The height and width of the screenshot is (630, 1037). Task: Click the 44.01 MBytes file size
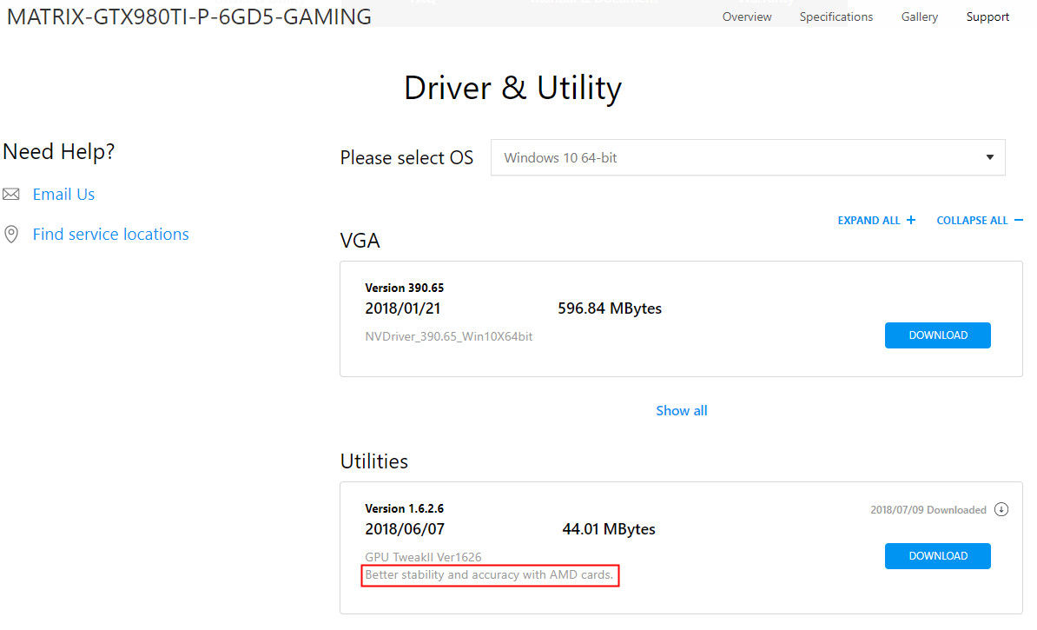(x=609, y=529)
